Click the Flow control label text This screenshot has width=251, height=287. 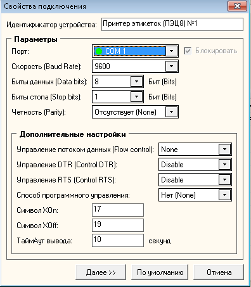click(85, 150)
